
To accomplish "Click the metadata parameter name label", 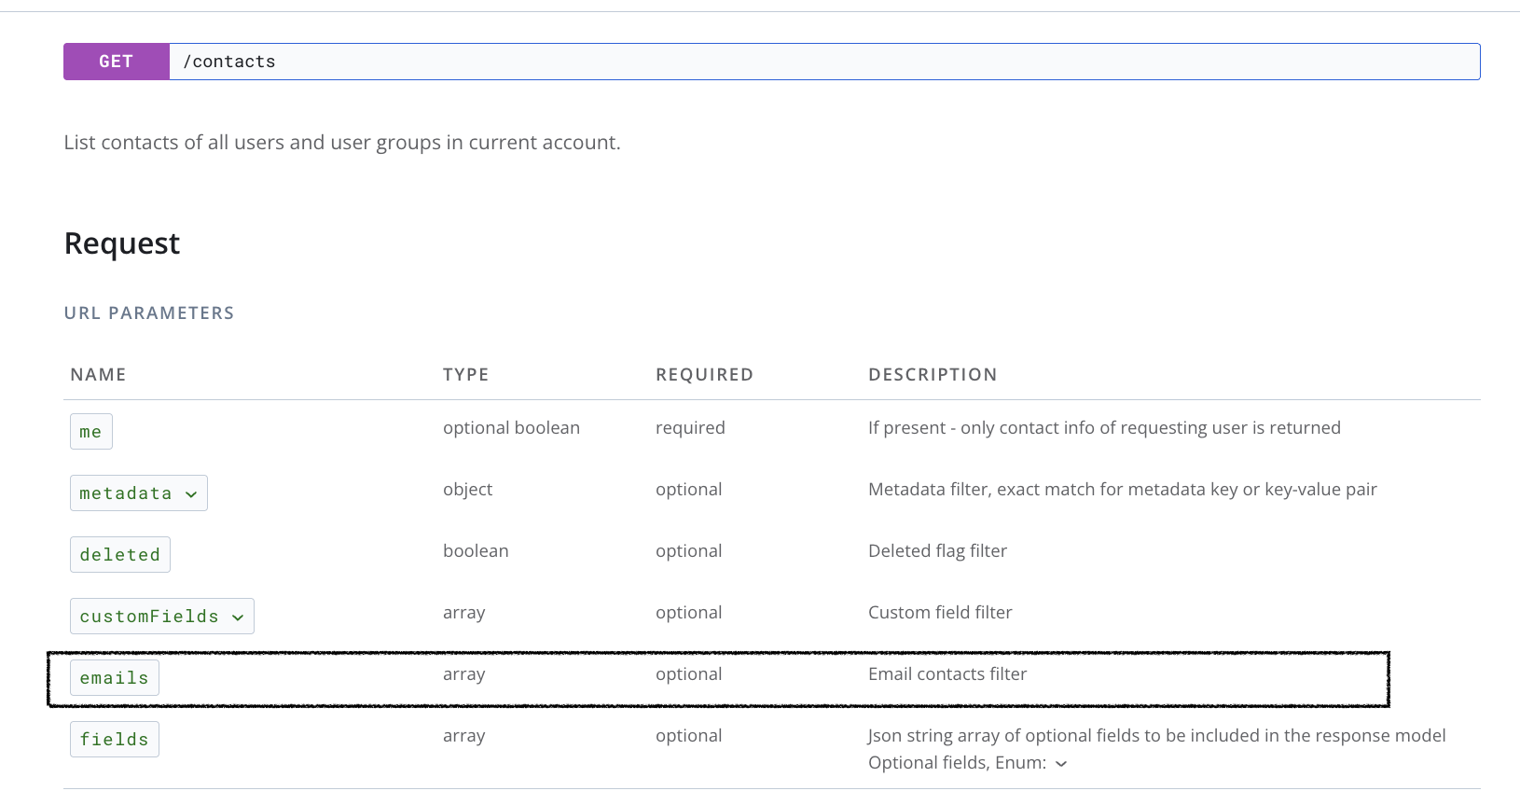I will click(x=126, y=493).
